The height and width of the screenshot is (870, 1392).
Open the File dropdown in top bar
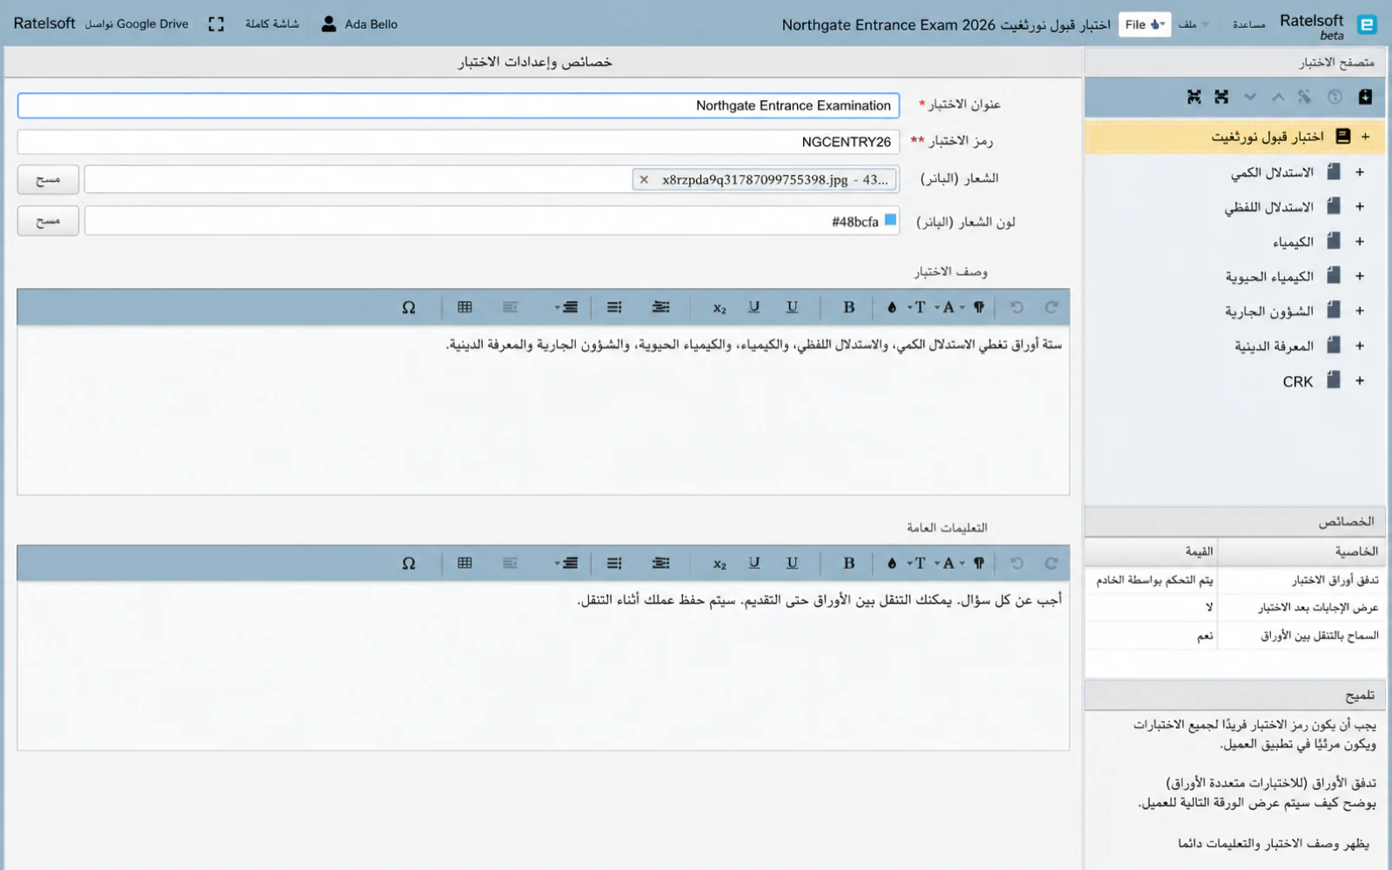coord(1145,24)
